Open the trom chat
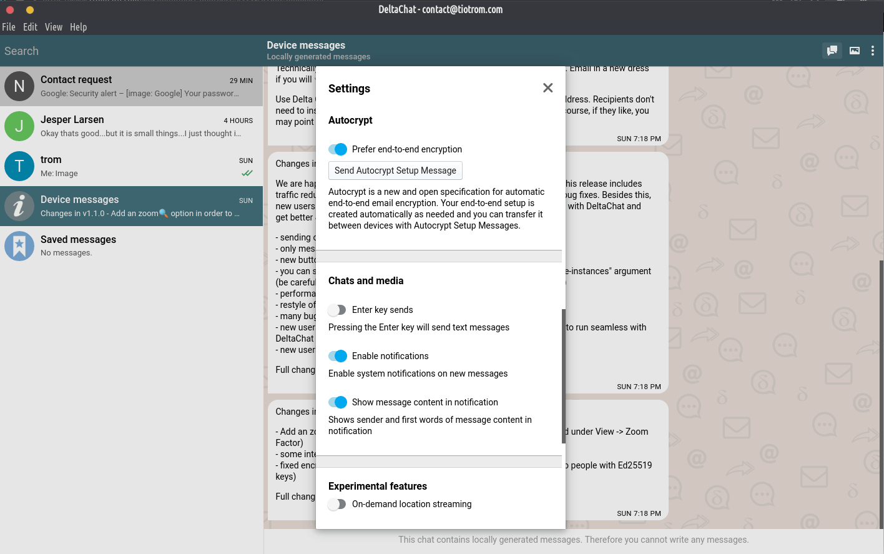884x554 pixels. (131, 166)
